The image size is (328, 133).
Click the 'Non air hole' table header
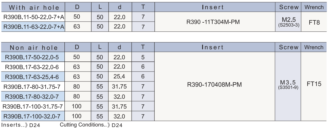(x=33, y=47)
